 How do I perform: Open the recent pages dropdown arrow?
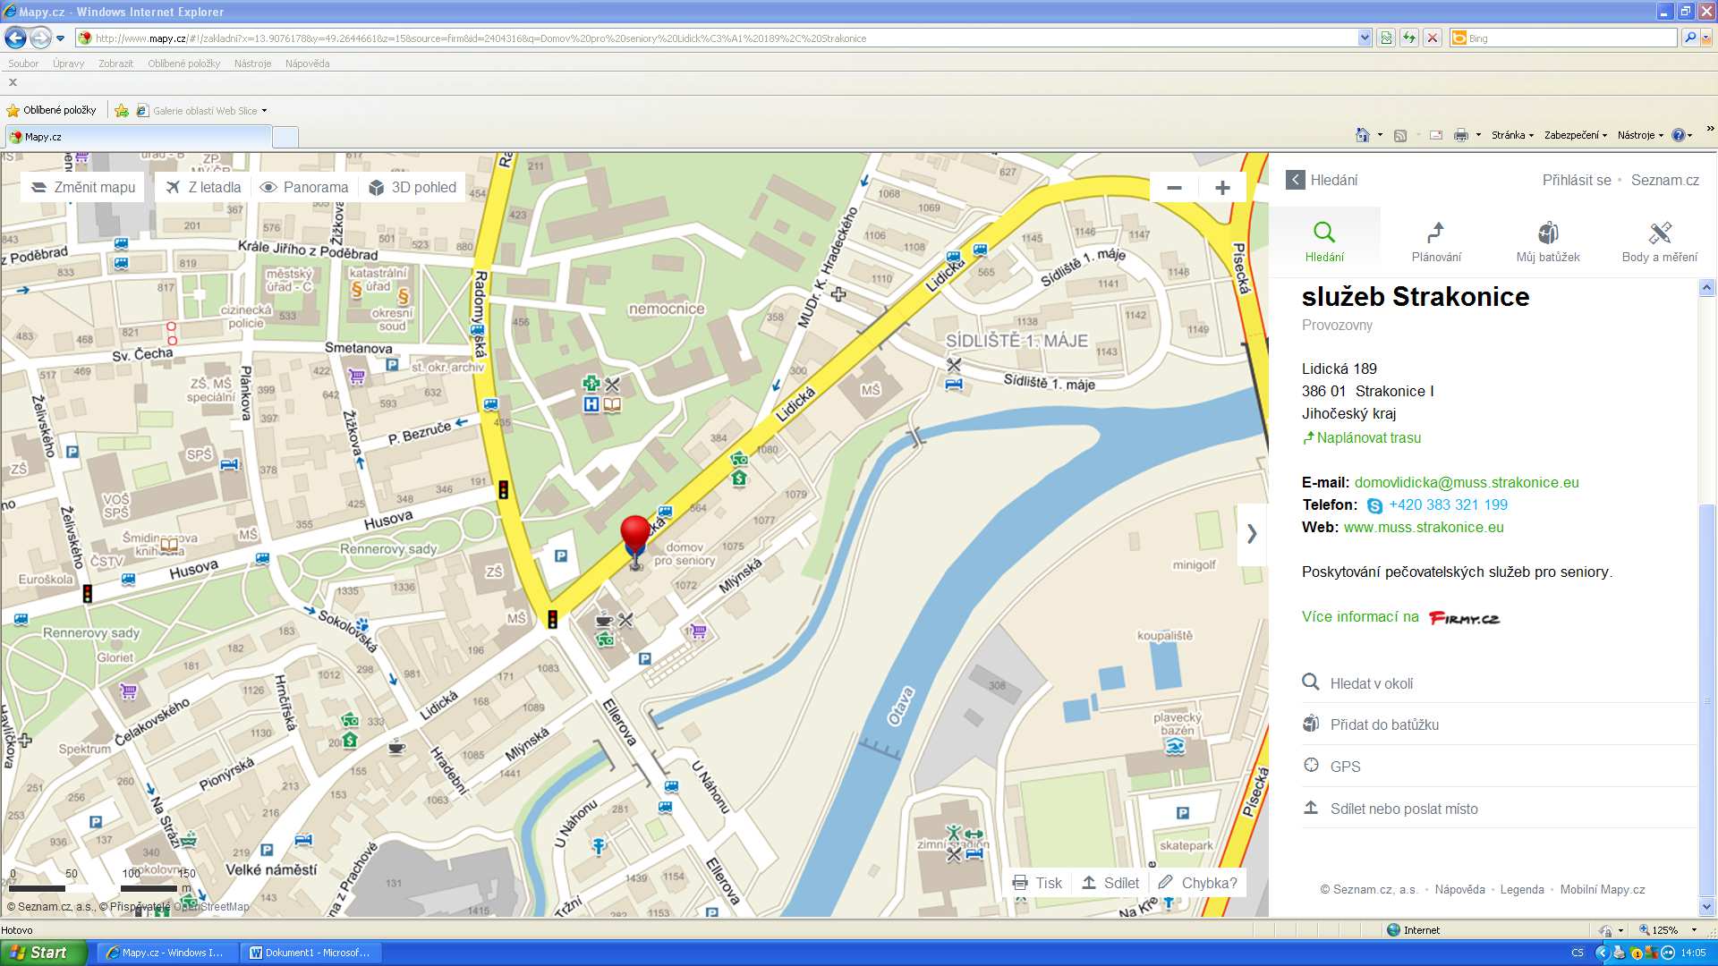60,38
